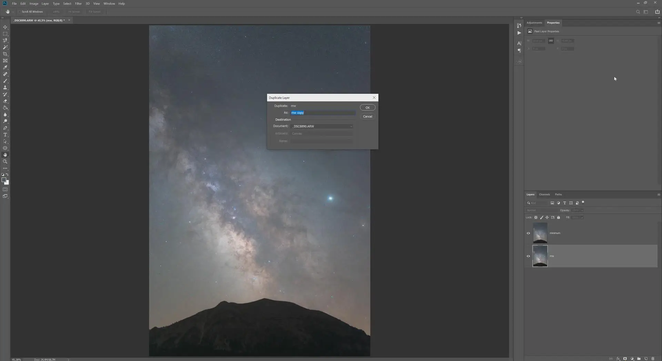This screenshot has height=361, width=662.
Task: Open the Filter menu
Action: [78, 3]
